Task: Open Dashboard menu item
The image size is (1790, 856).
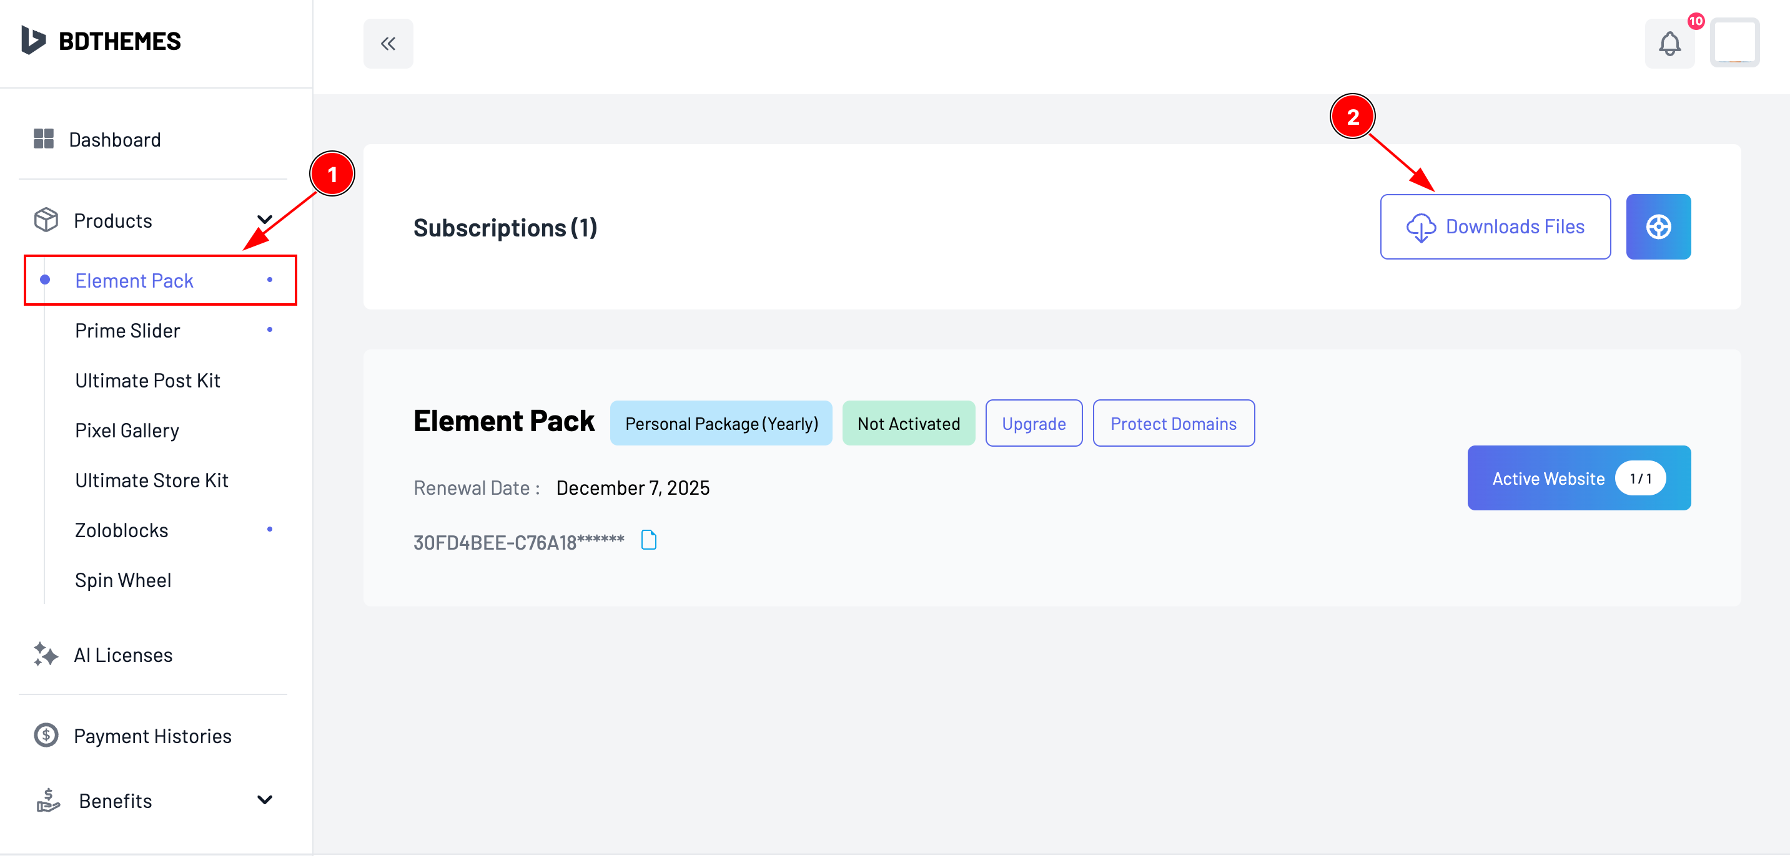Action: pyautogui.click(x=115, y=140)
